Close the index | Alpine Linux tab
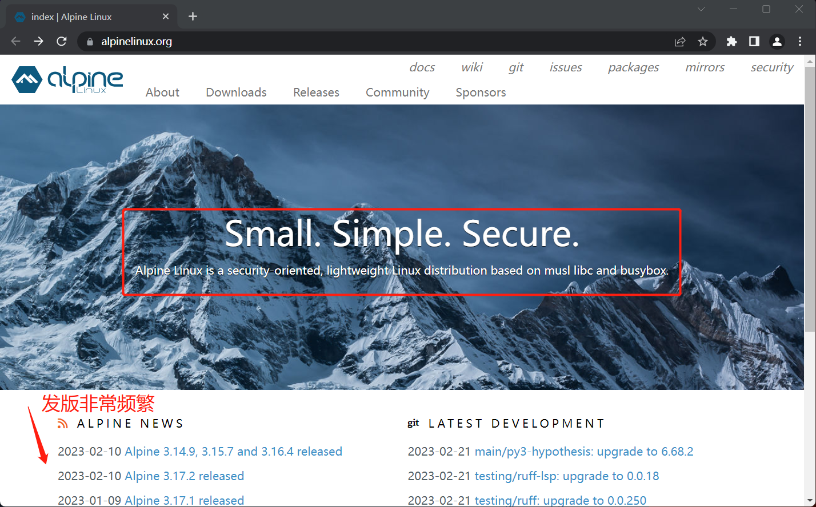Viewport: 816px width, 507px height. tap(166, 17)
